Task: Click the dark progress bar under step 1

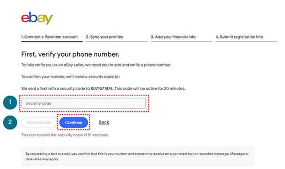Action: pyautogui.click(x=52, y=41)
